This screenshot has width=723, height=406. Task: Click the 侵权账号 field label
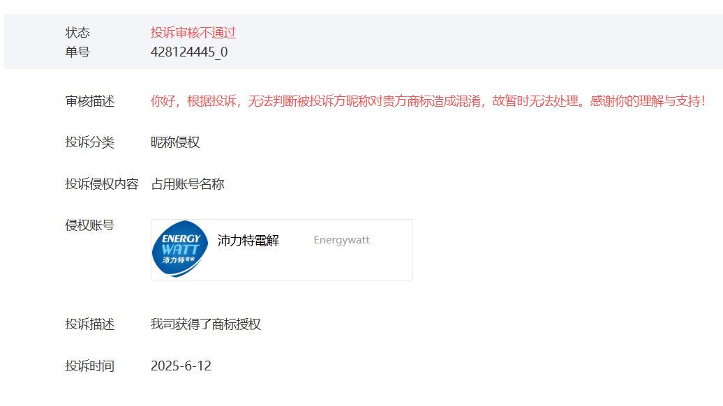(x=89, y=225)
